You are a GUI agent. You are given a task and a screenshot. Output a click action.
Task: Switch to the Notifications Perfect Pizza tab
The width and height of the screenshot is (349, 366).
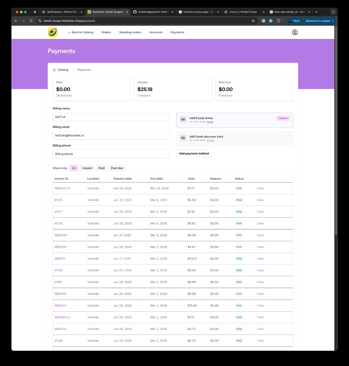[x=62, y=11]
